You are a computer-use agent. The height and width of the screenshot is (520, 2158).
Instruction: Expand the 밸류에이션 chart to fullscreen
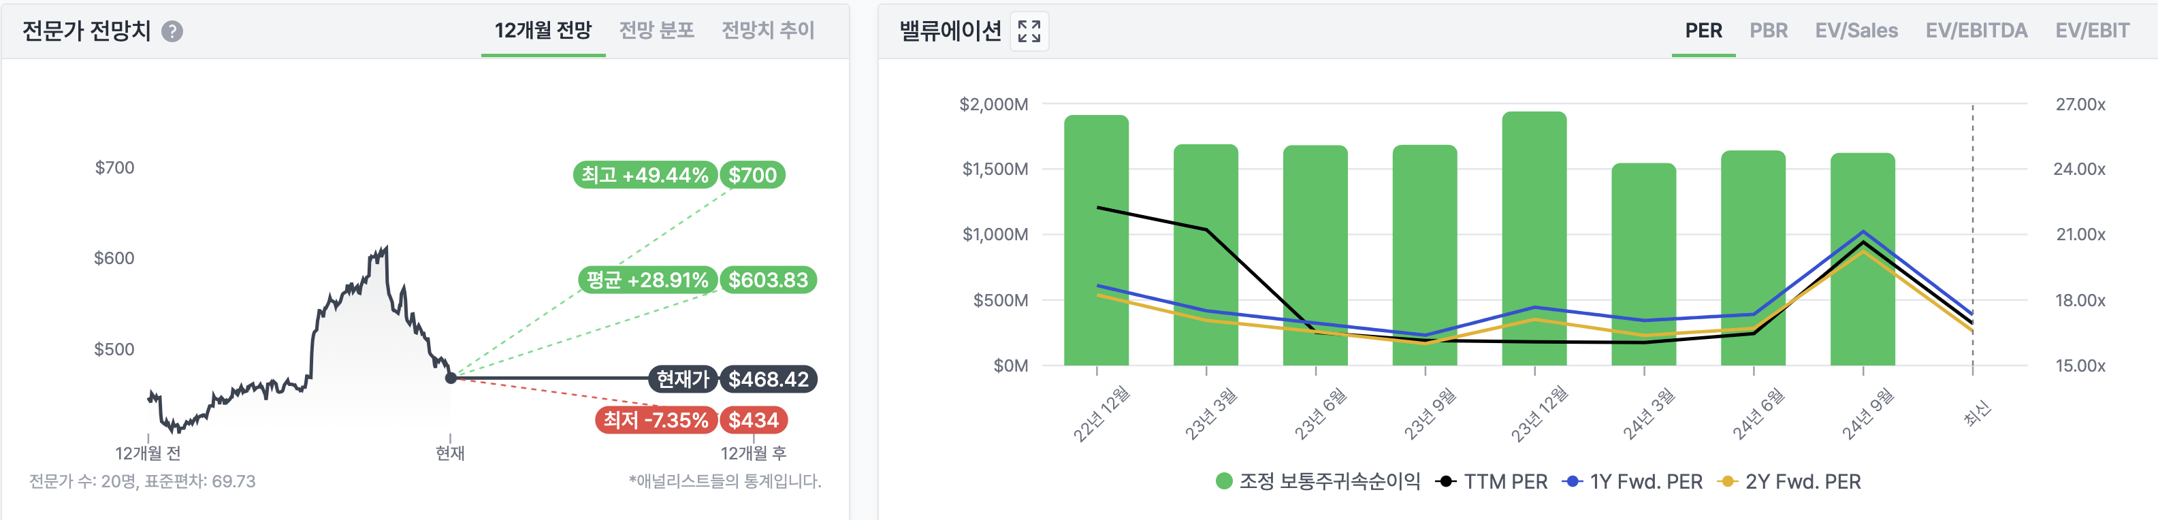point(1029,32)
